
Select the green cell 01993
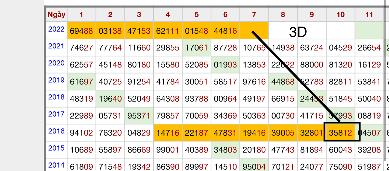(226, 65)
